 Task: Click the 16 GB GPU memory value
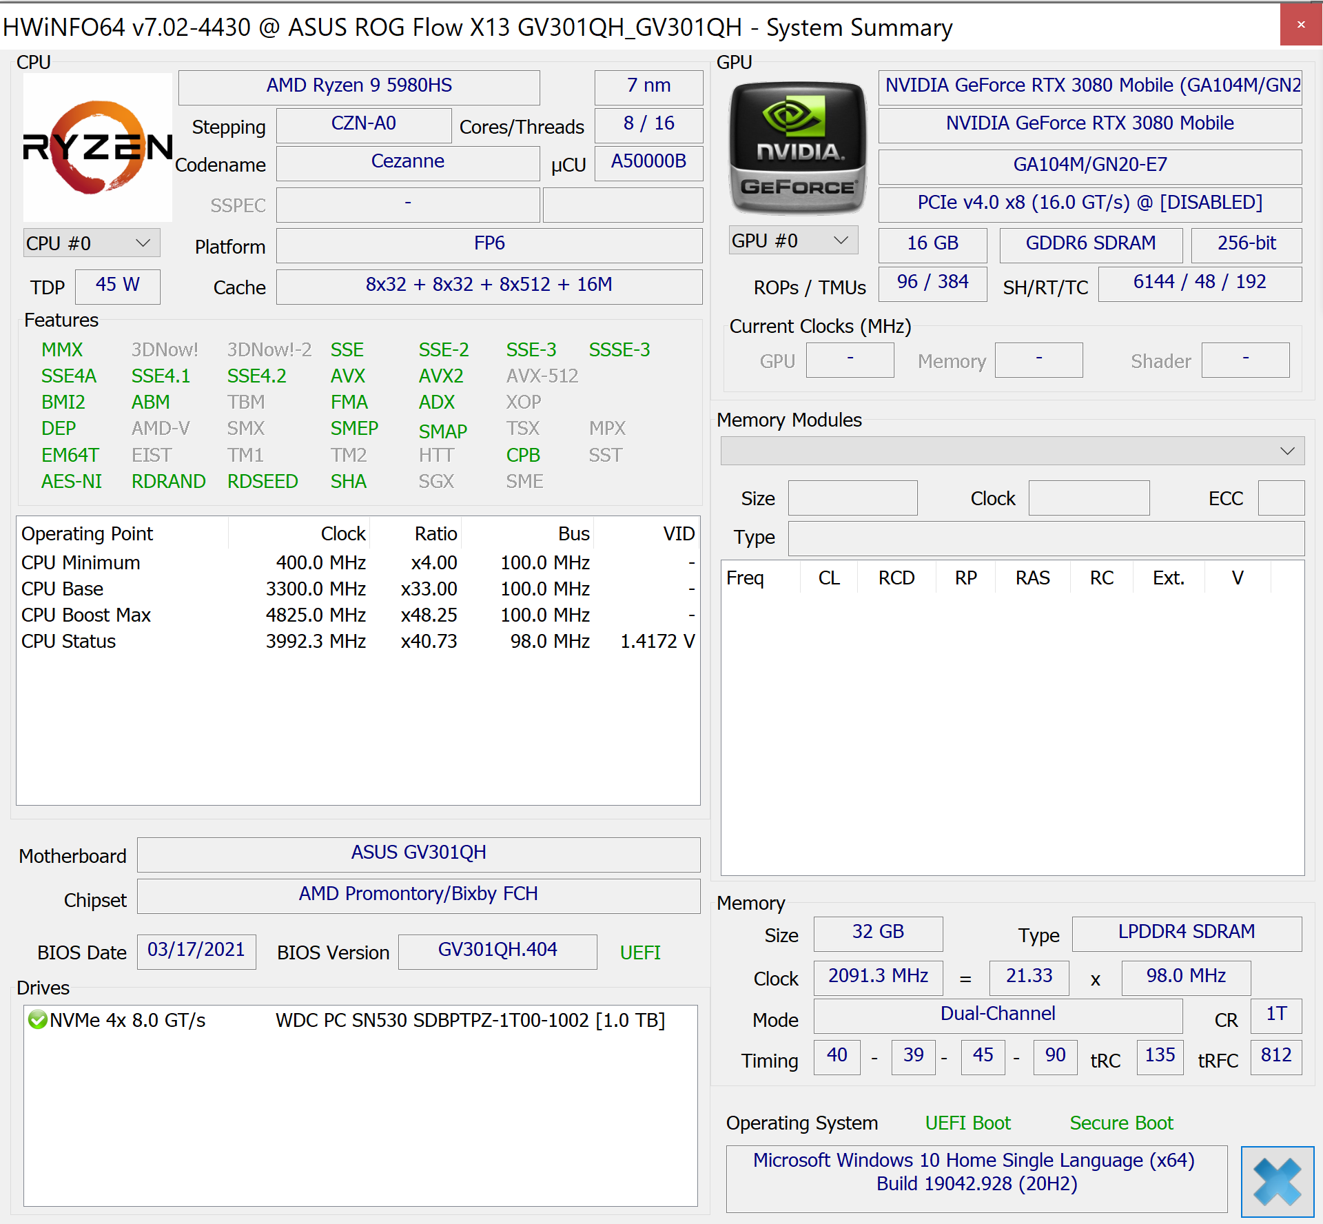[932, 244]
